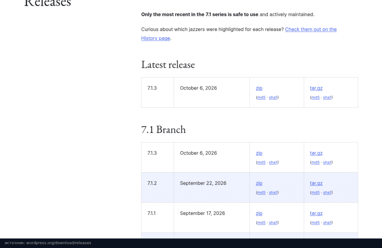Open md5 of 7.1 Branch 7.1.3 tar.gz
This screenshot has width=382, height=248.
[315, 162]
